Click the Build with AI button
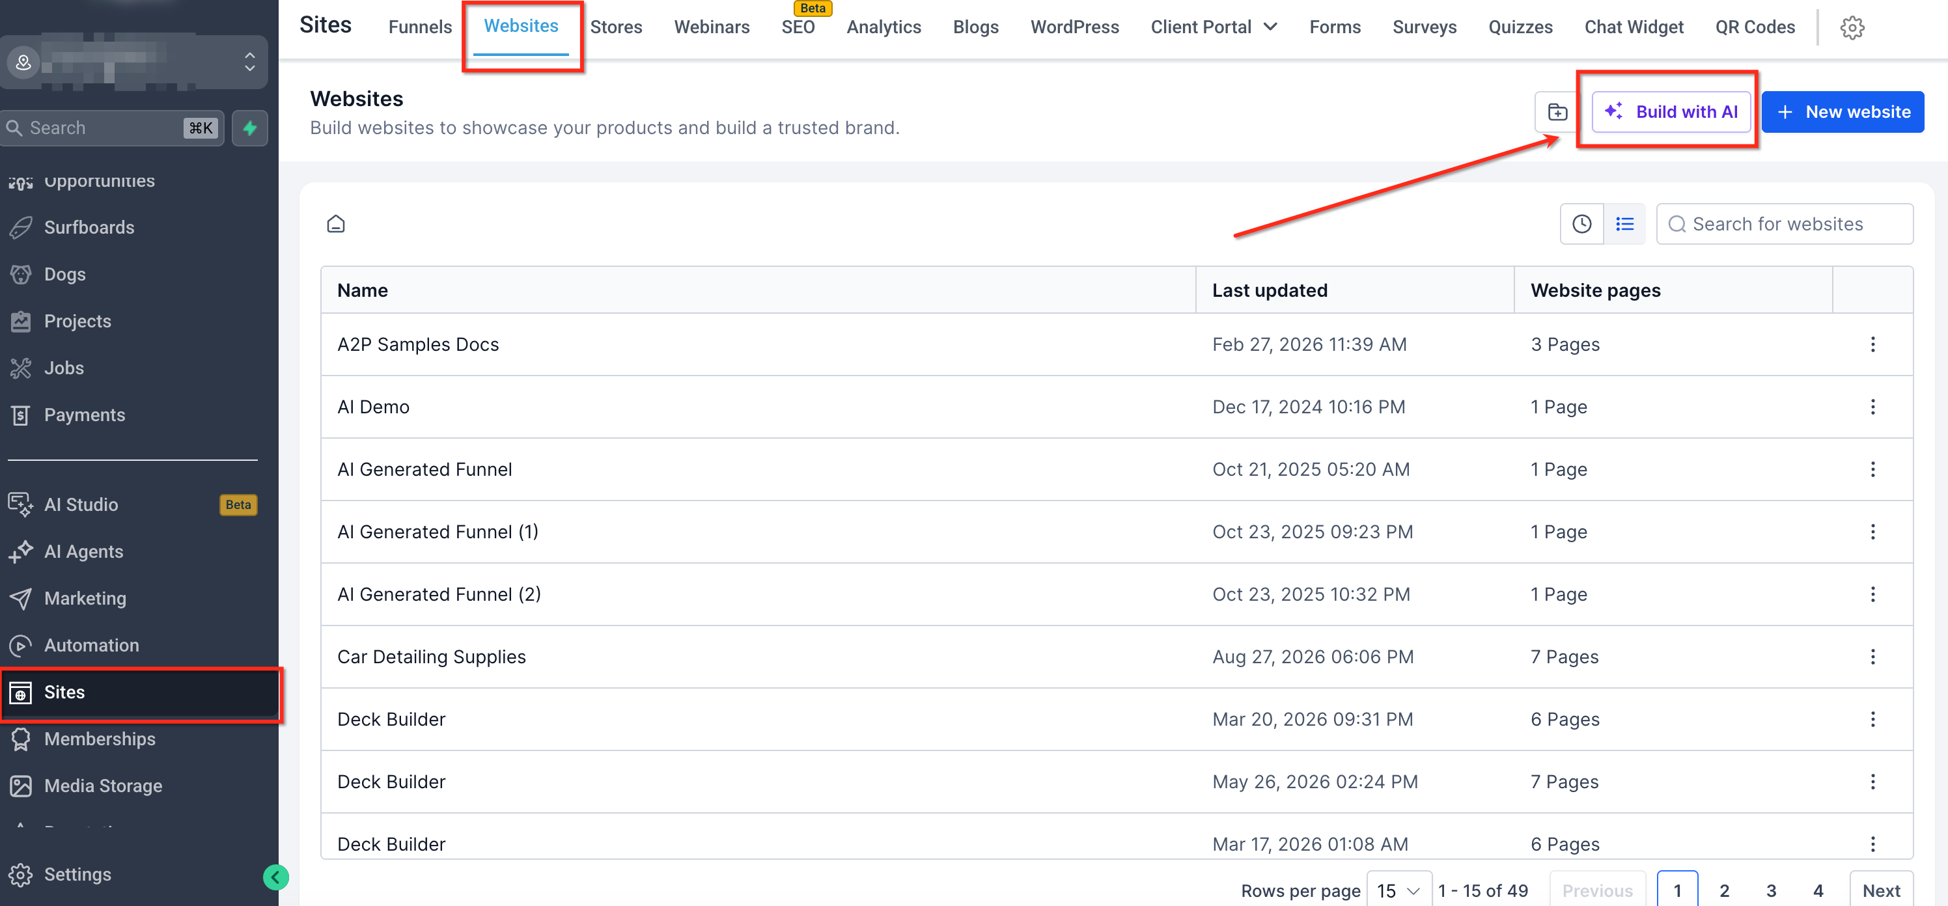 [1671, 112]
